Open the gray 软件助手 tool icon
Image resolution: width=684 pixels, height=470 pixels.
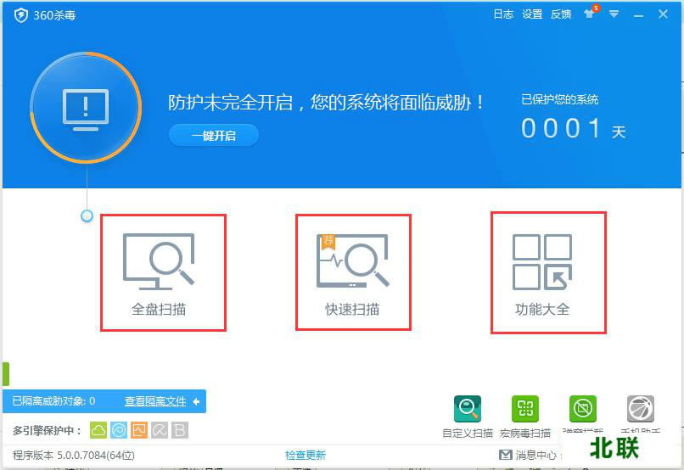[641, 409]
